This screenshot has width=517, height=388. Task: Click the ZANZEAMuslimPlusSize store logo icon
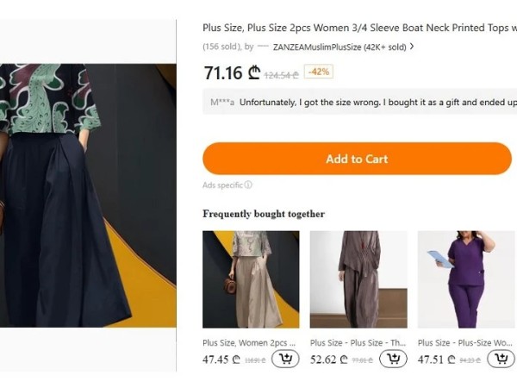pyautogui.click(x=263, y=47)
